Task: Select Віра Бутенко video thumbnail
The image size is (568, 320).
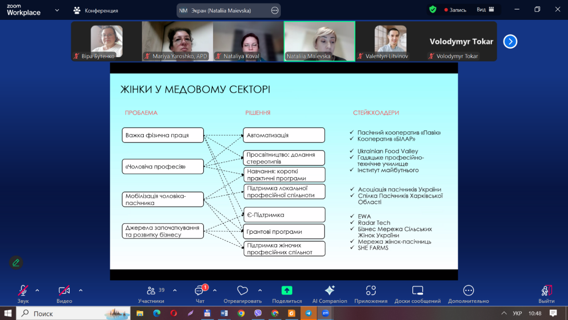Action: [x=107, y=41]
